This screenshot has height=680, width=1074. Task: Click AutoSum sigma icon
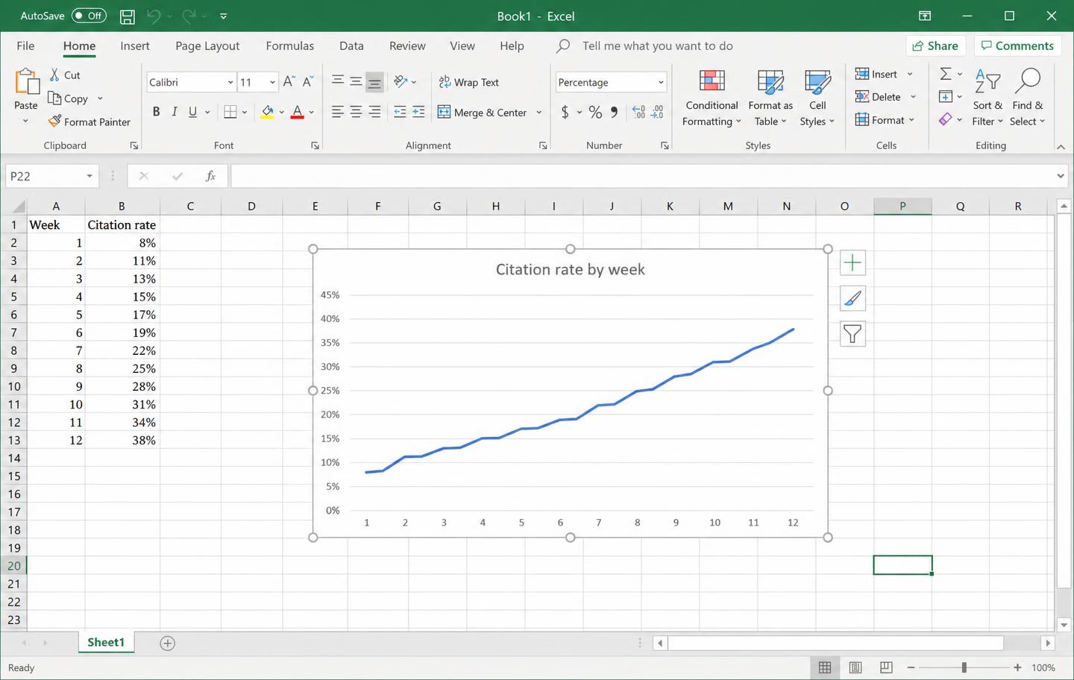click(x=945, y=74)
